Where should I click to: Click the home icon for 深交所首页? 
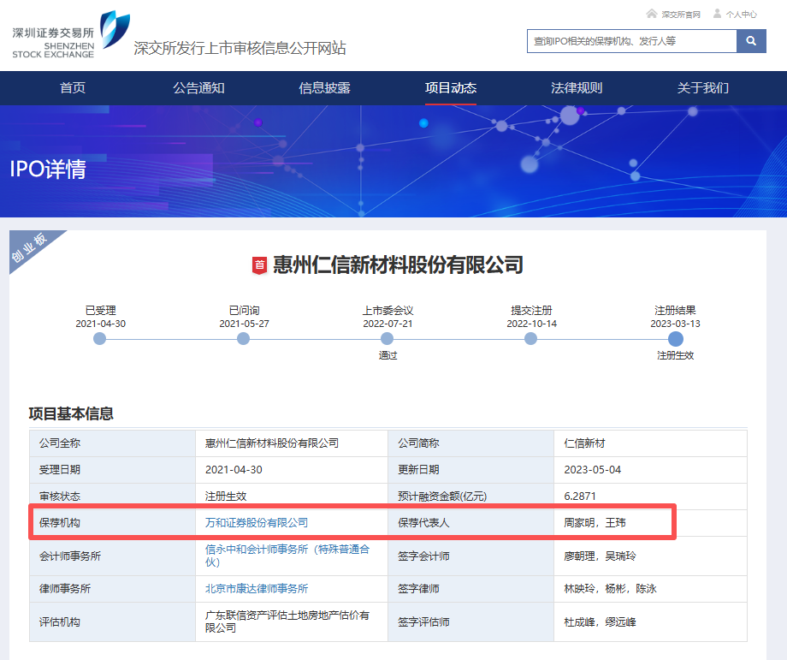652,14
